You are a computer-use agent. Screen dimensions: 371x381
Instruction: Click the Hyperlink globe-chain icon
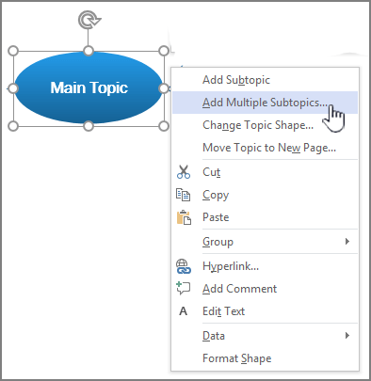[x=184, y=266]
